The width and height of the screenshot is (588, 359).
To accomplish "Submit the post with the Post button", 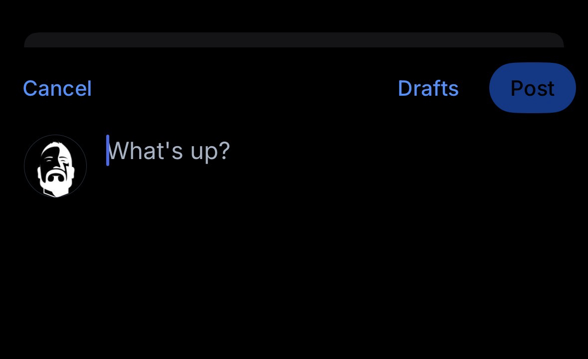I will (x=532, y=88).
